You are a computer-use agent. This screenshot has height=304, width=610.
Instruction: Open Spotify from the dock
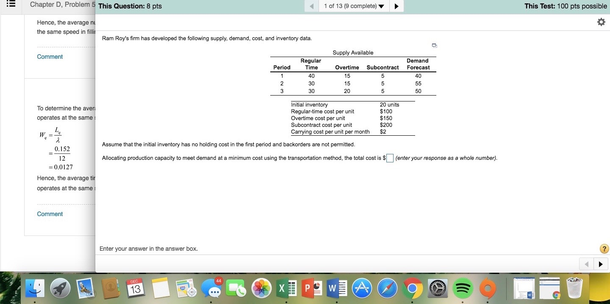(463, 288)
